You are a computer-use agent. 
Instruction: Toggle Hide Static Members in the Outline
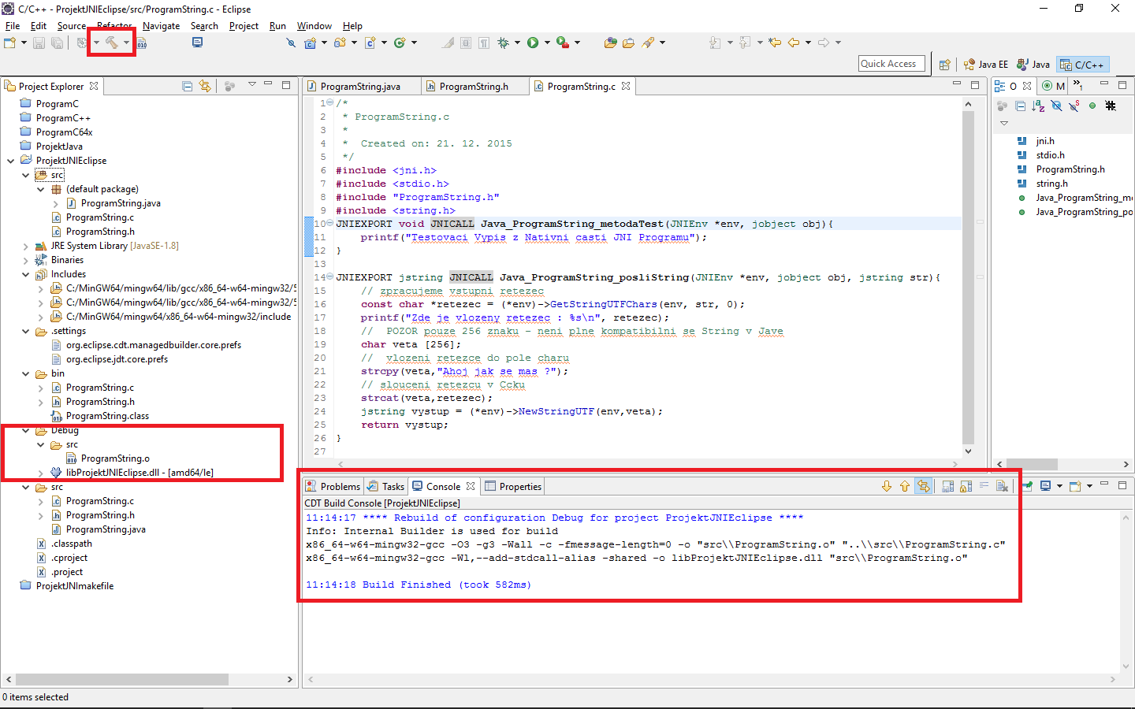click(1074, 105)
